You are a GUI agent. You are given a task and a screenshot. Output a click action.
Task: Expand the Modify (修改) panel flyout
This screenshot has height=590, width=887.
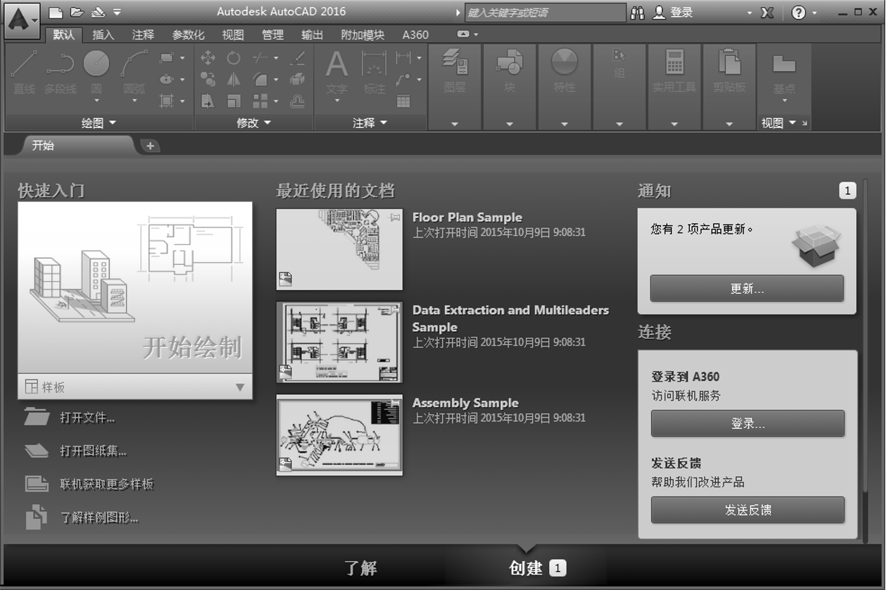click(x=253, y=123)
